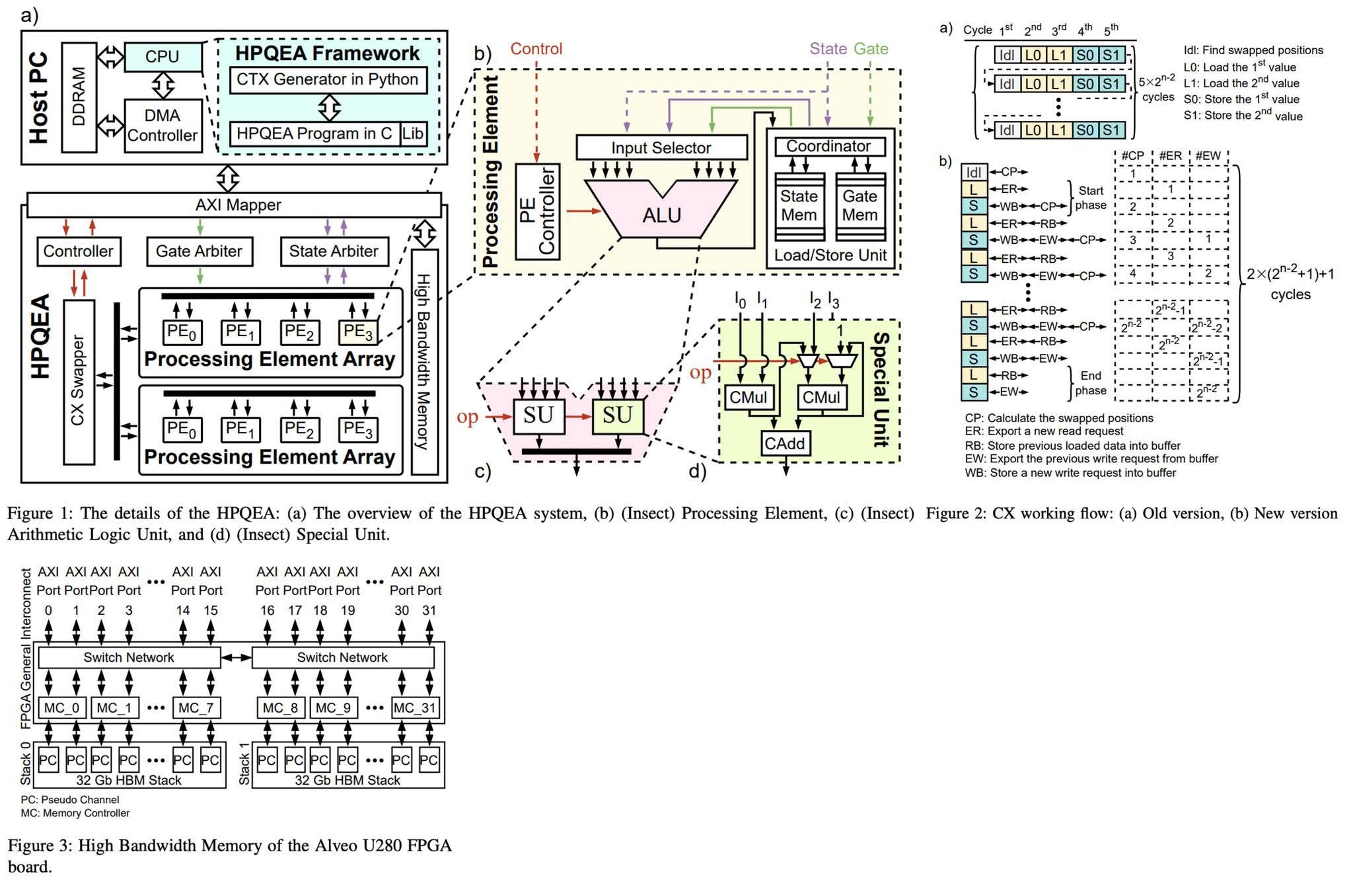Click the MC_31 memory controller box

click(414, 708)
